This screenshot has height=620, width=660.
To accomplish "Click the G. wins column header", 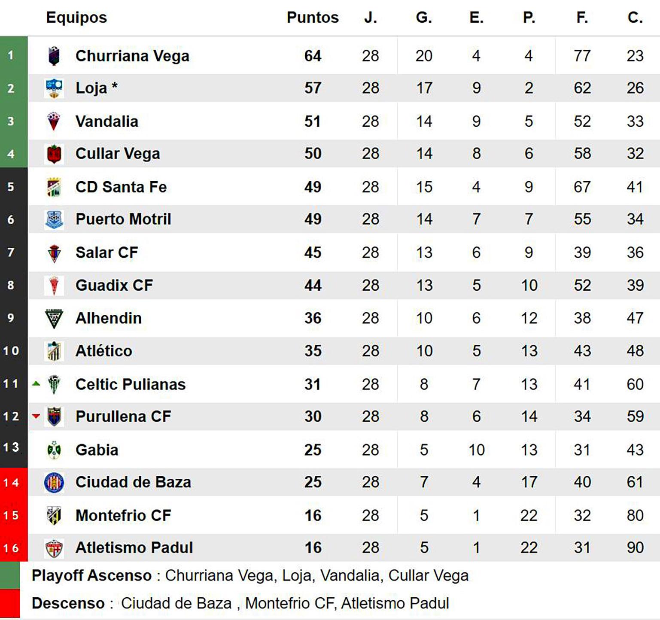I will [423, 18].
